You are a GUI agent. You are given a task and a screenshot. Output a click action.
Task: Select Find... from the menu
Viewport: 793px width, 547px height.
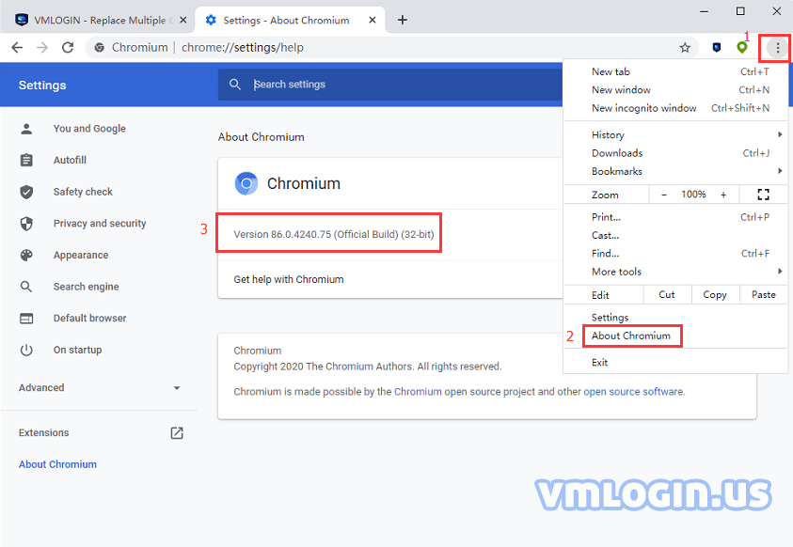(675, 254)
